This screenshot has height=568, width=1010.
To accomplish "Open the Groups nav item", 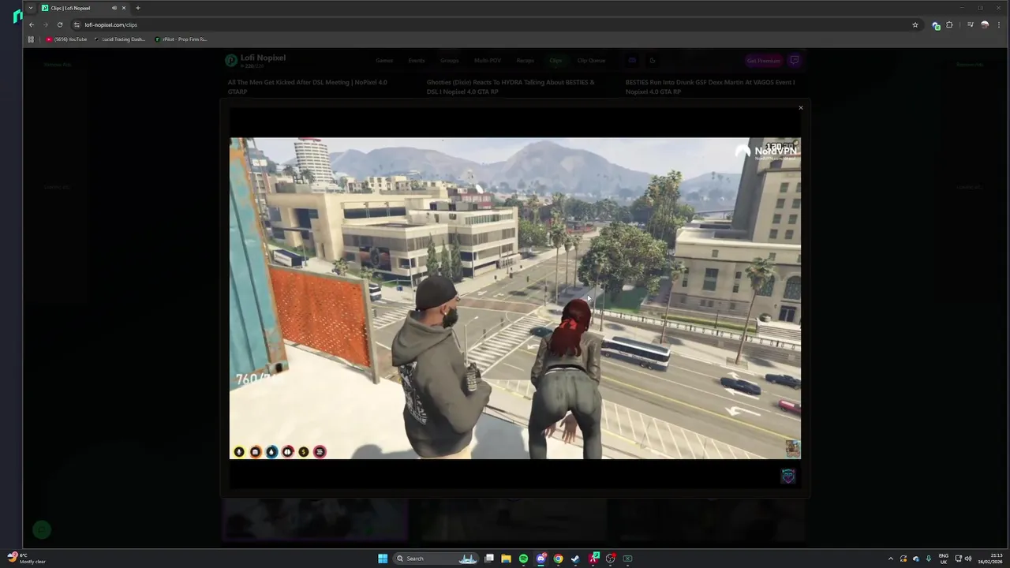I will tap(450, 61).
